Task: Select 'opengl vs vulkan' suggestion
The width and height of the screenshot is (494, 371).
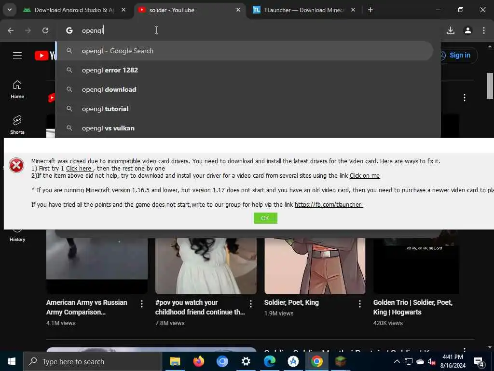Action: (x=245, y=128)
